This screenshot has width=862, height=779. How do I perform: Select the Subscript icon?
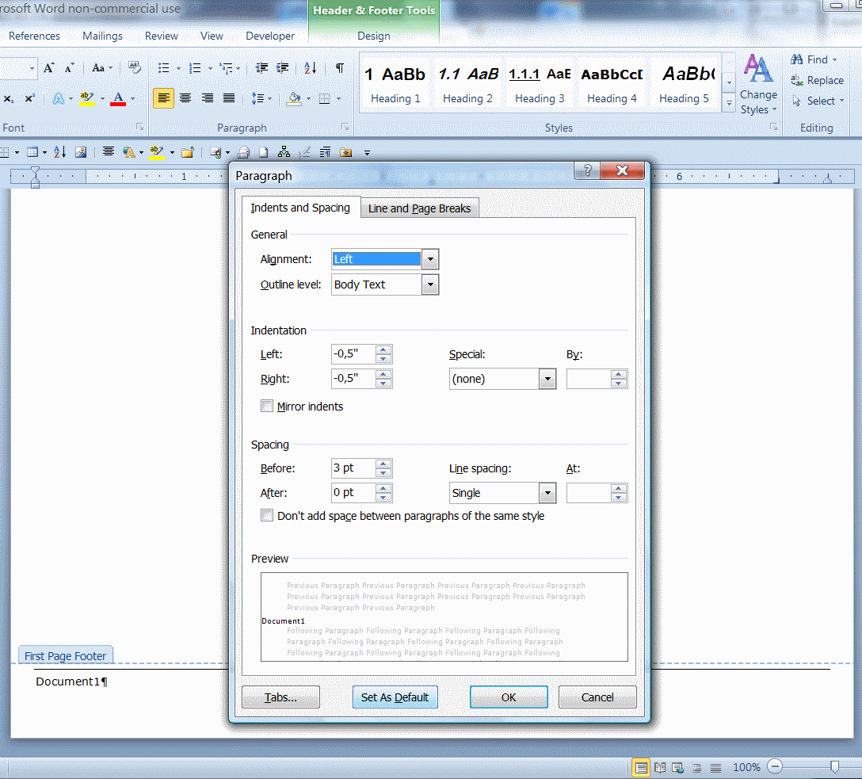tap(9, 98)
